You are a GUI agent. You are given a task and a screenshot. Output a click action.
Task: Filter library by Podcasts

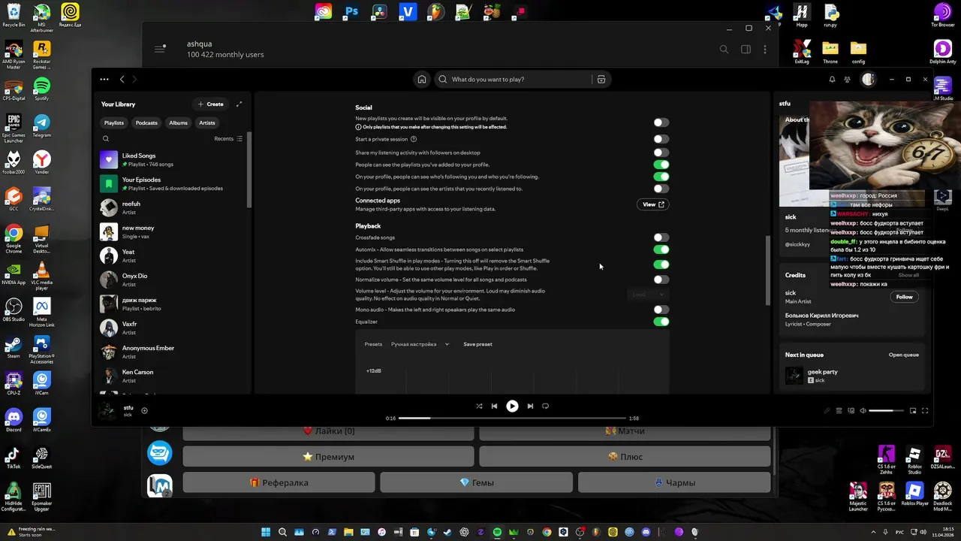tap(146, 123)
